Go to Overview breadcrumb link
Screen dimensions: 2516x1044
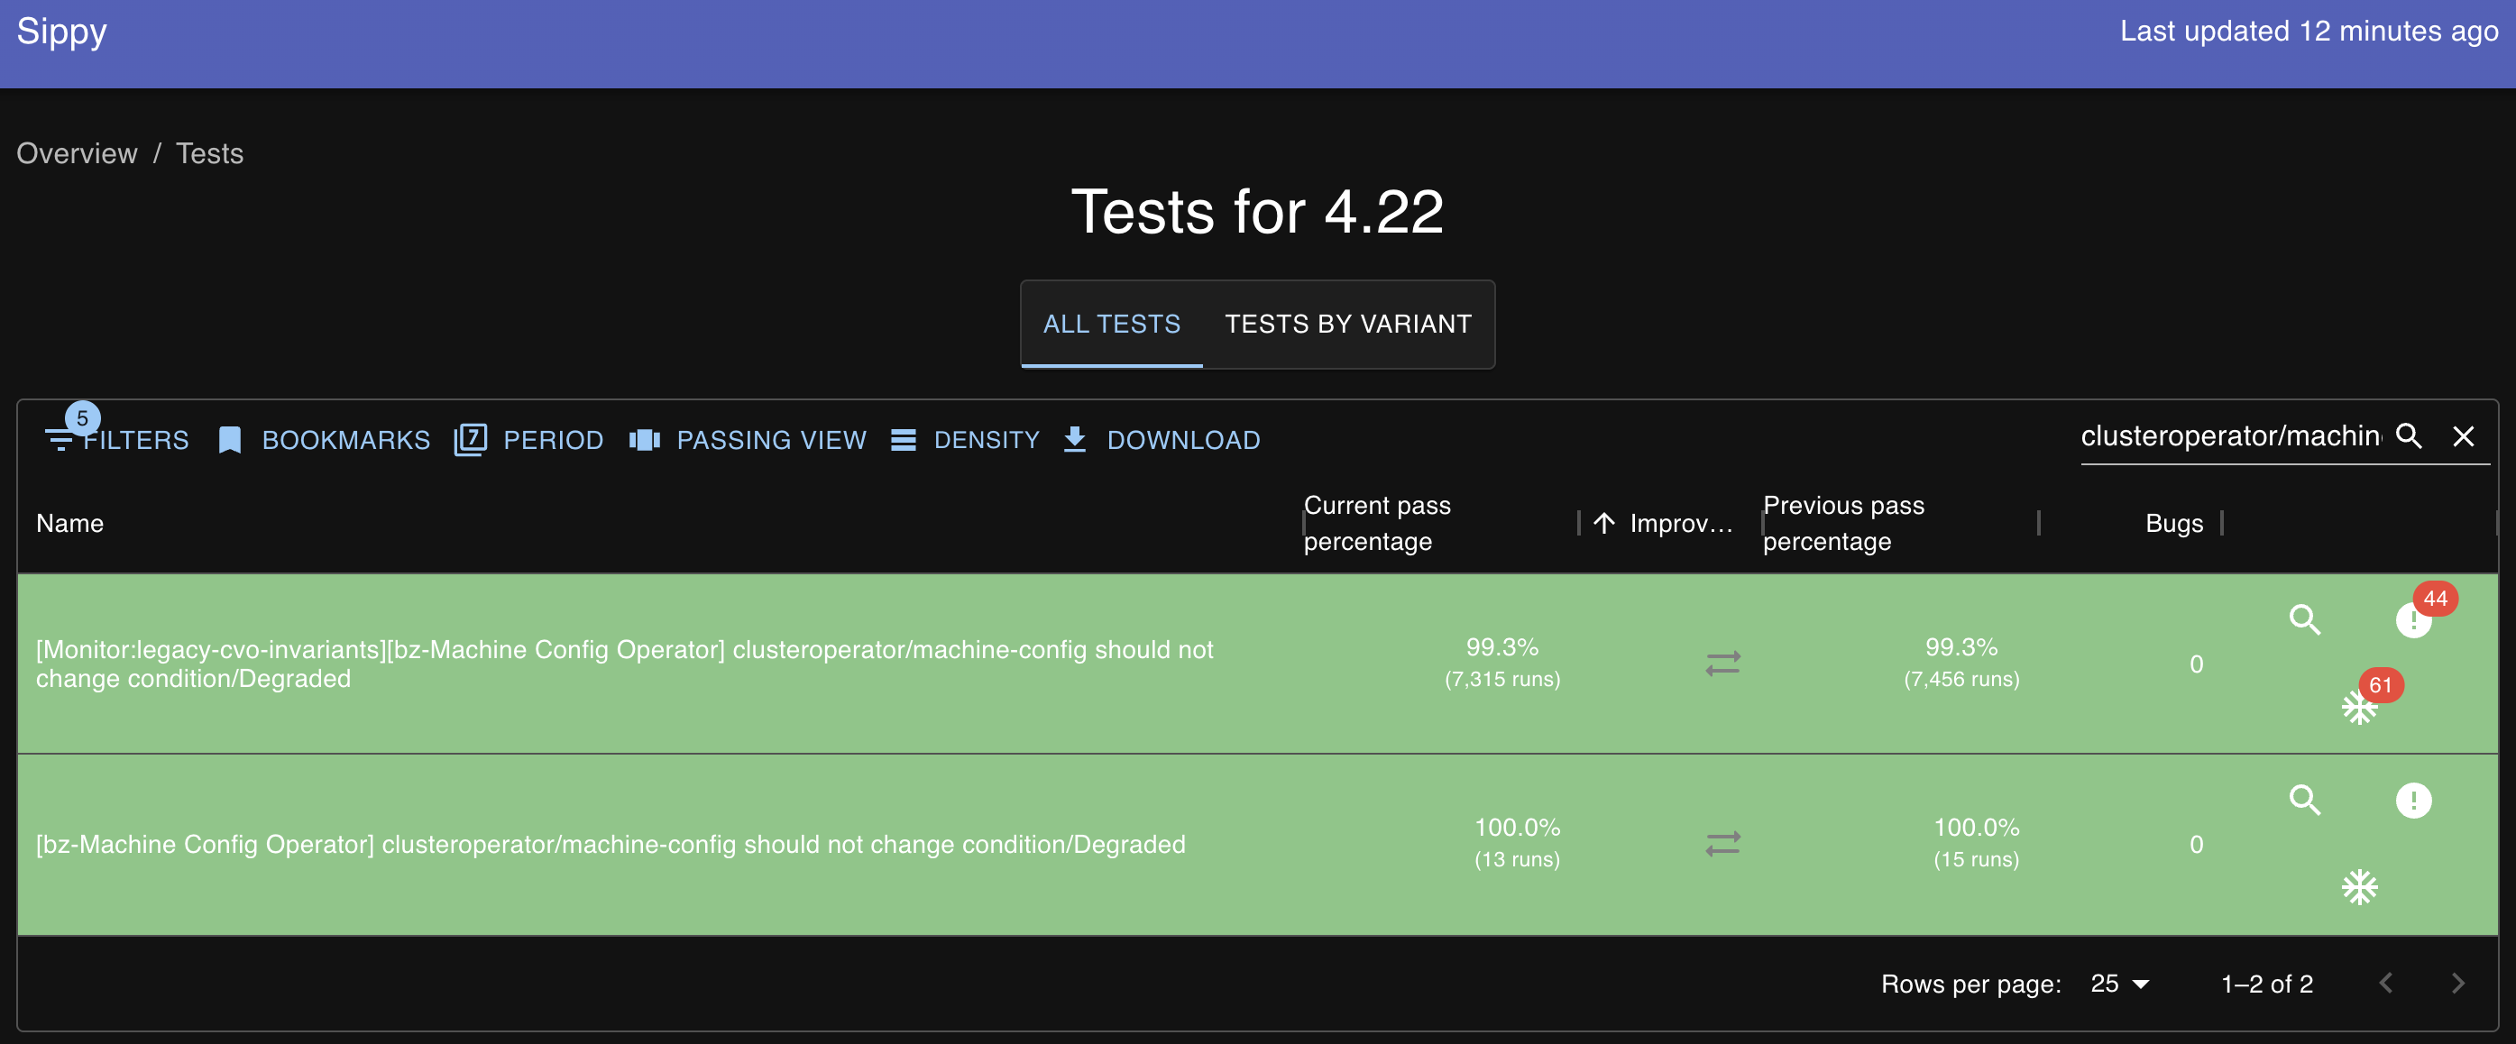point(76,153)
